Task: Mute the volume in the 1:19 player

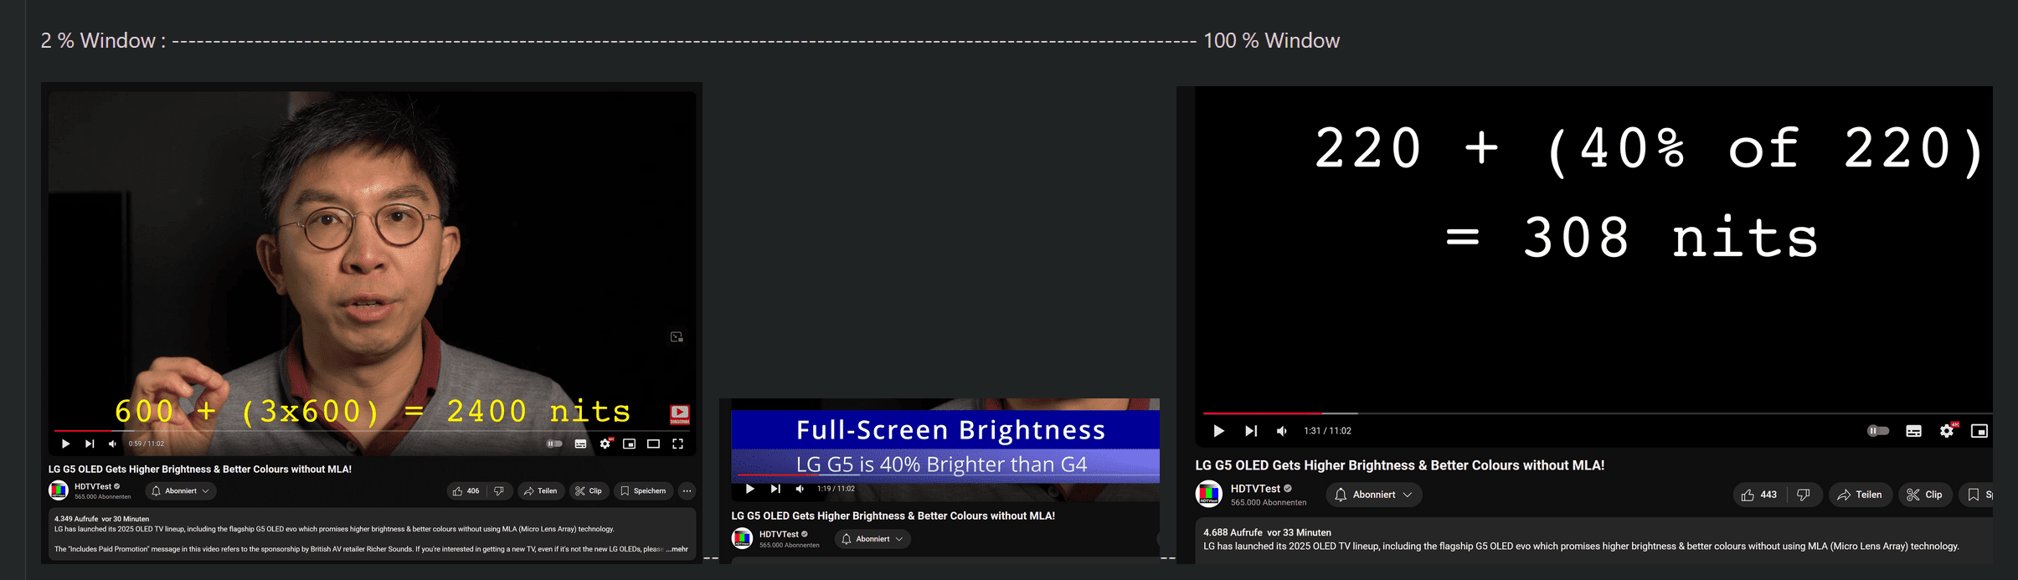Action: tap(800, 489)
